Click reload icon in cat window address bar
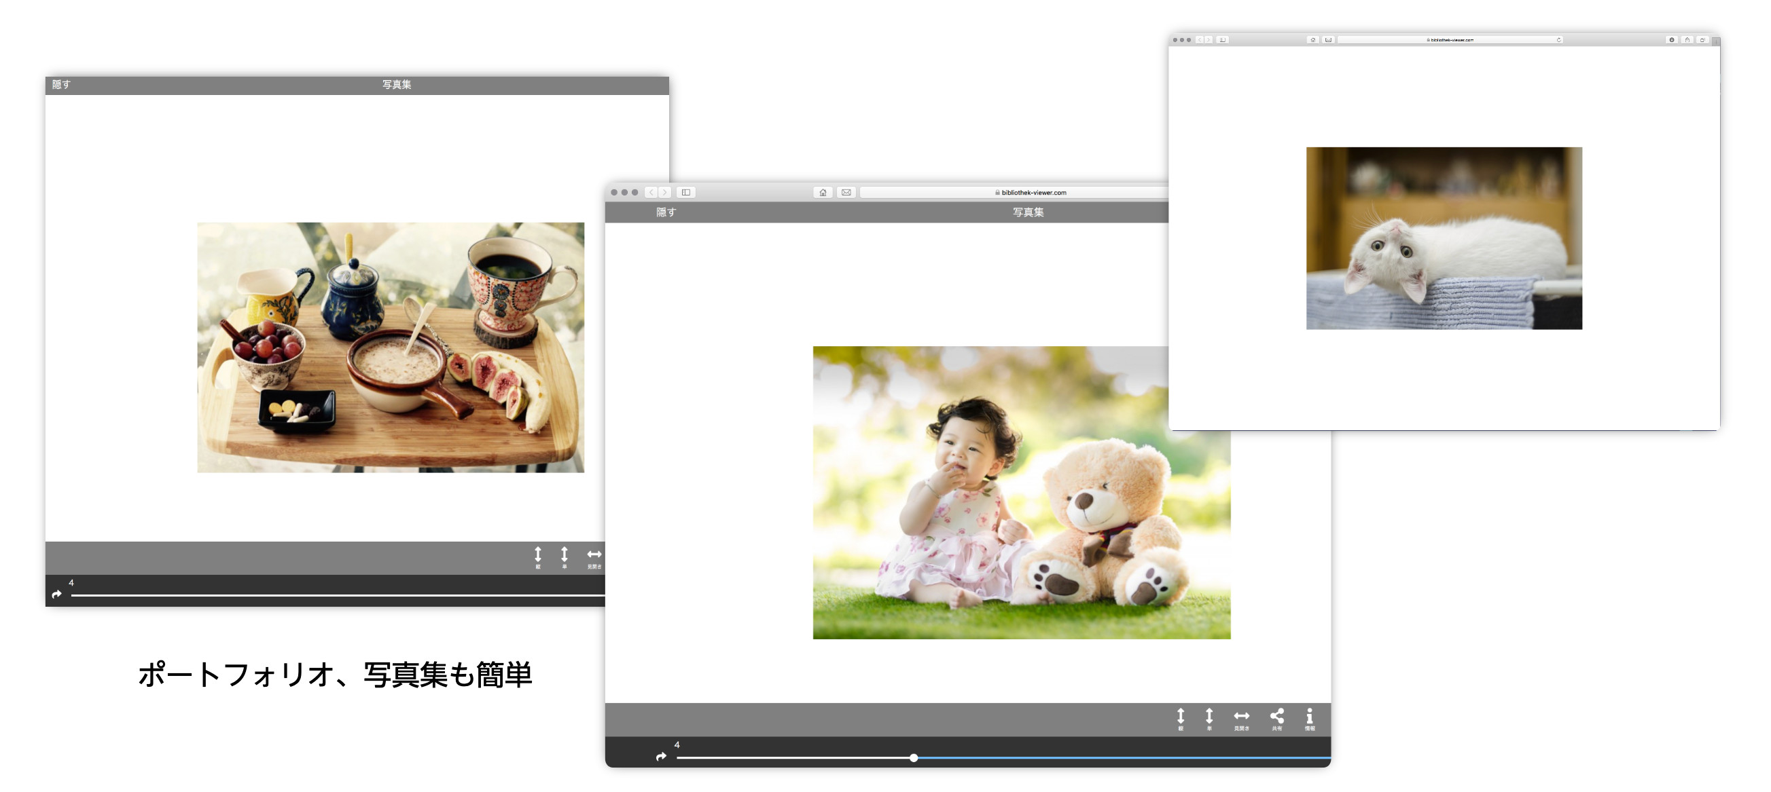 pos(1558,40)
